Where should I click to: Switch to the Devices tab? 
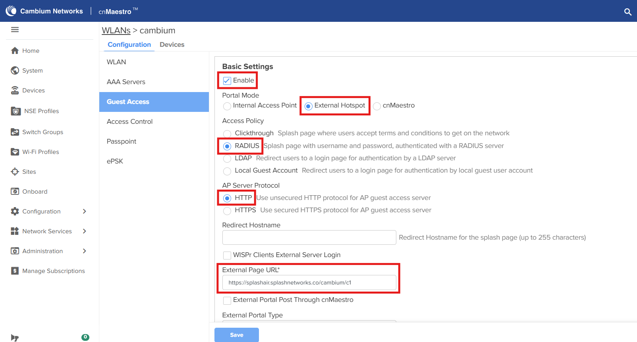pyautogui.click(x=172, y=44)
